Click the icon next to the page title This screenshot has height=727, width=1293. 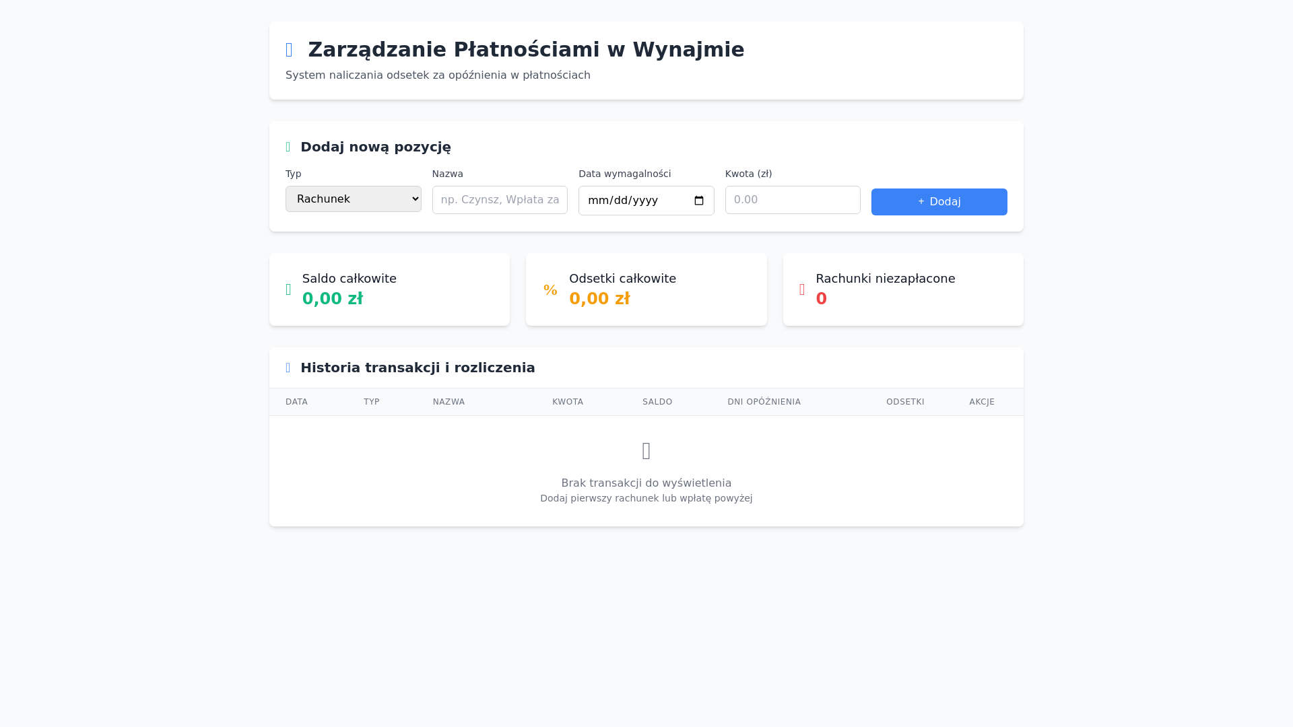290,50
